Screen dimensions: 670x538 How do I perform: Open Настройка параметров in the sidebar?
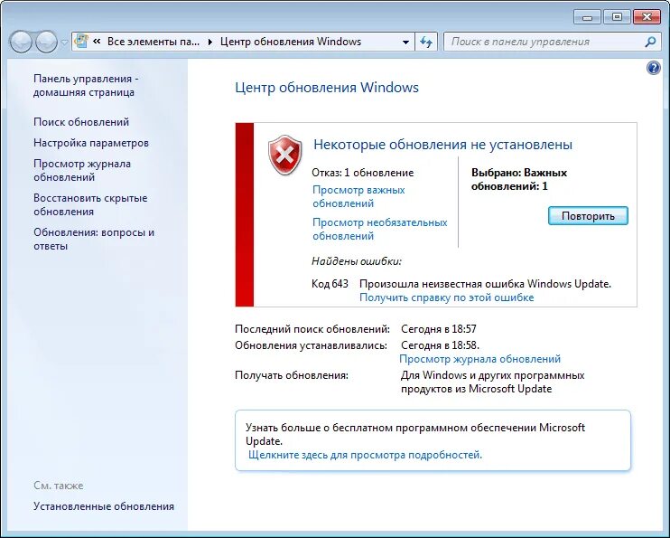coord(91,143)
